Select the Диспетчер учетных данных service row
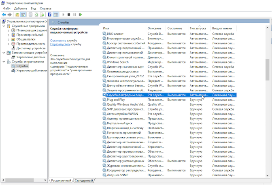 [x=169, y=161]
